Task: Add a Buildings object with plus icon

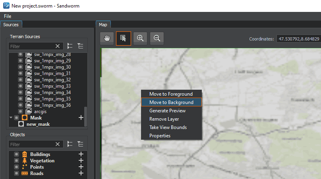Action: pos(81,154)
